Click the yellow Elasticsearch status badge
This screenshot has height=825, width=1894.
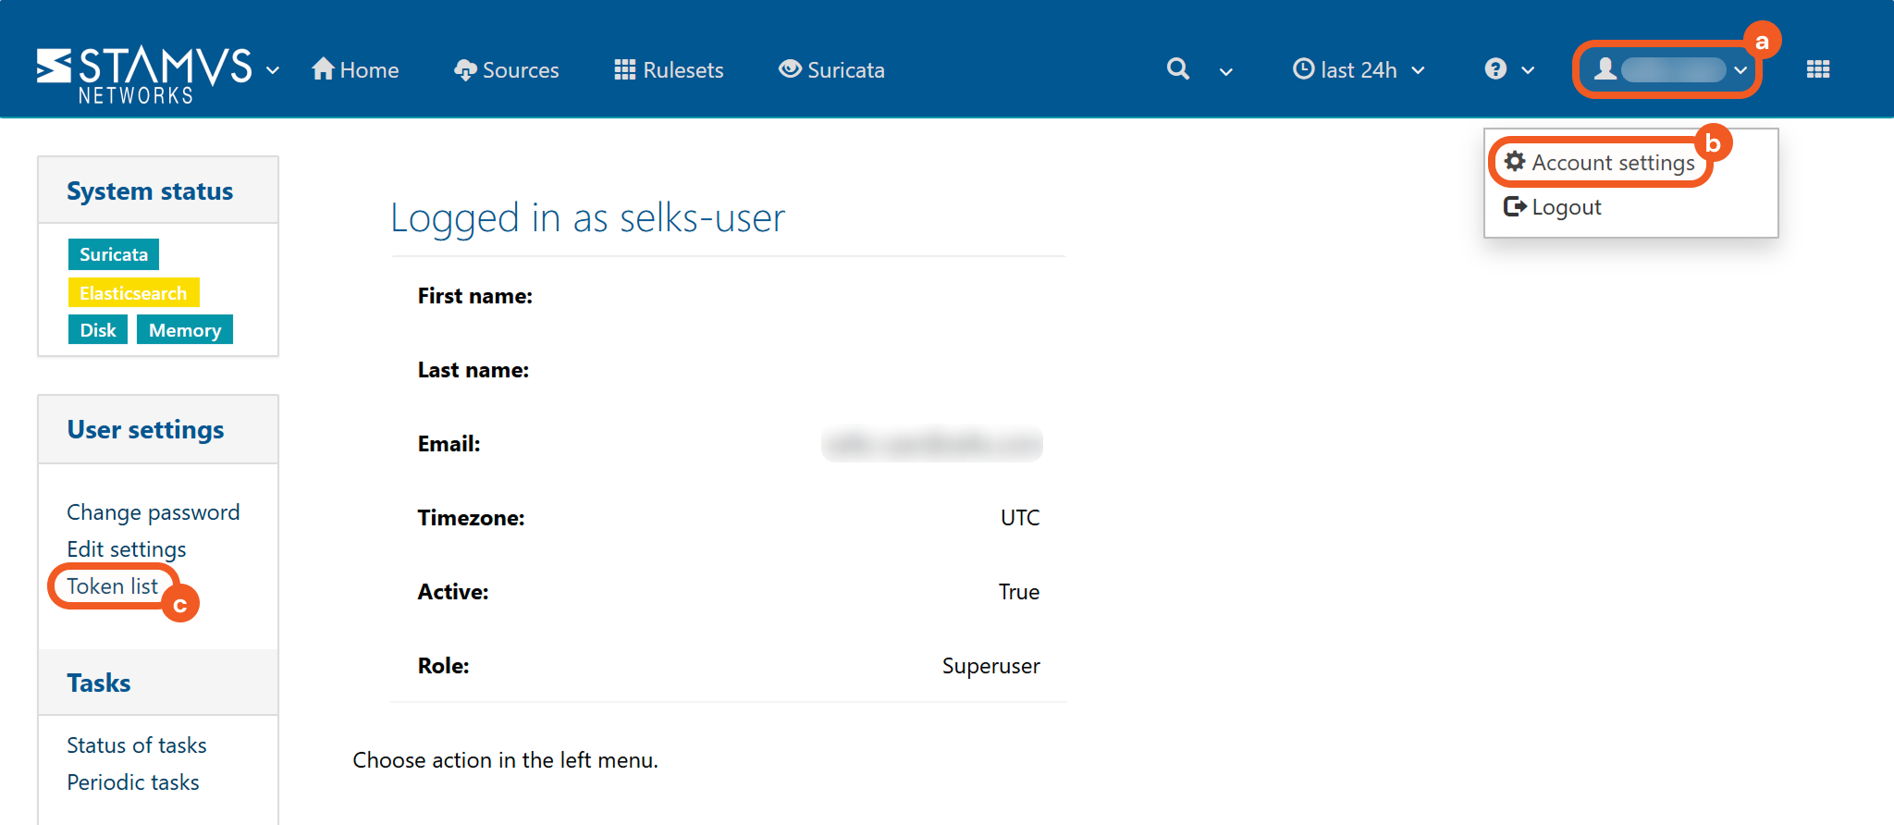[x=133, y=293]
